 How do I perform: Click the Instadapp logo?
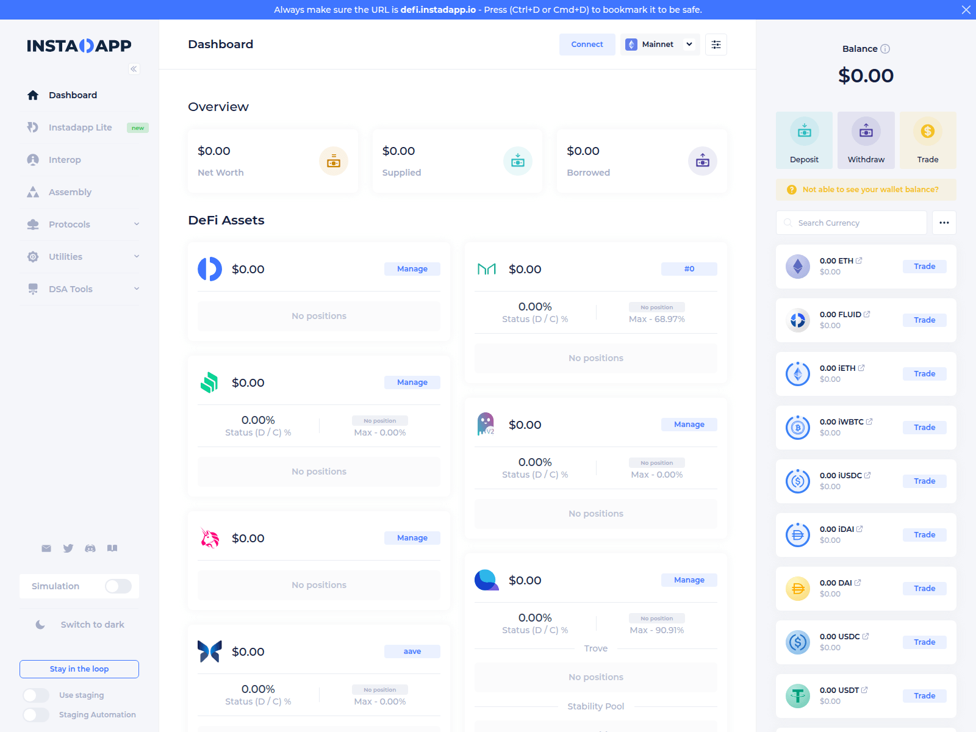pos(79,46)
